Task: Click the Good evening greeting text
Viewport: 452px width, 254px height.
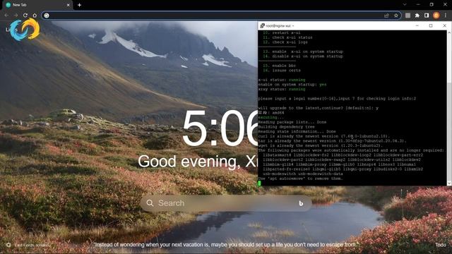Action: pyautogui.click(x=198, y=162)
